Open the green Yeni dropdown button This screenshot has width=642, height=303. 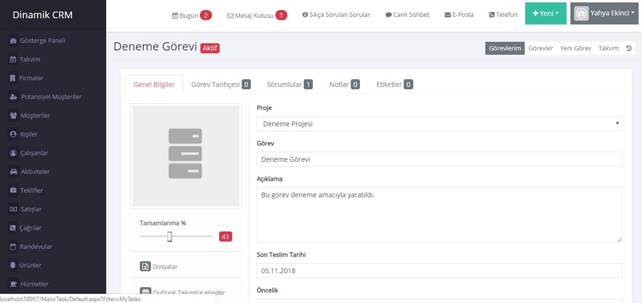545,13
